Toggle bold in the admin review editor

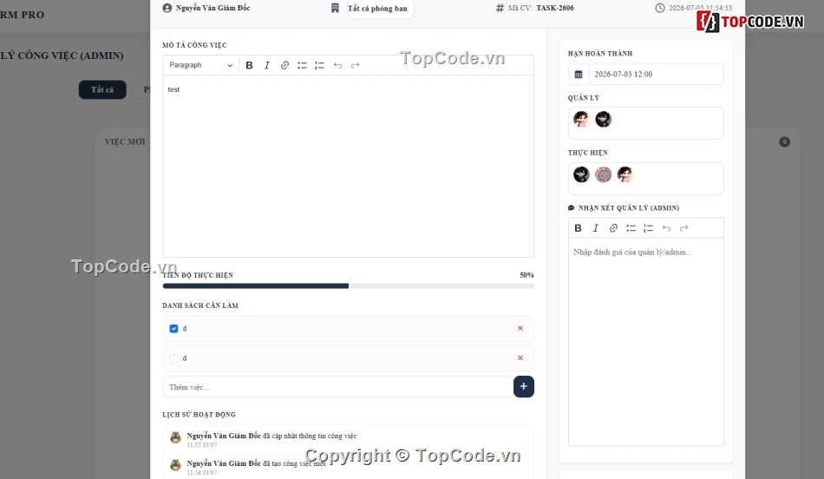pos(578,228)
